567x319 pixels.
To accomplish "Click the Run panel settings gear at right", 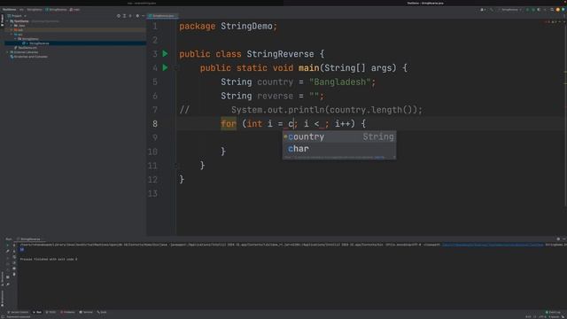I will coord(558,239).
